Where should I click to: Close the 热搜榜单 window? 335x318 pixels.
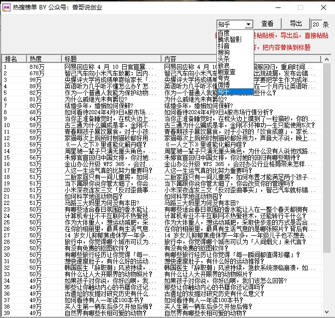[324, 7]
